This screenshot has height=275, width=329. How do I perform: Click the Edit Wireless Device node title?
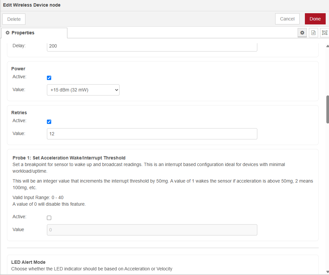coord(32,5)
